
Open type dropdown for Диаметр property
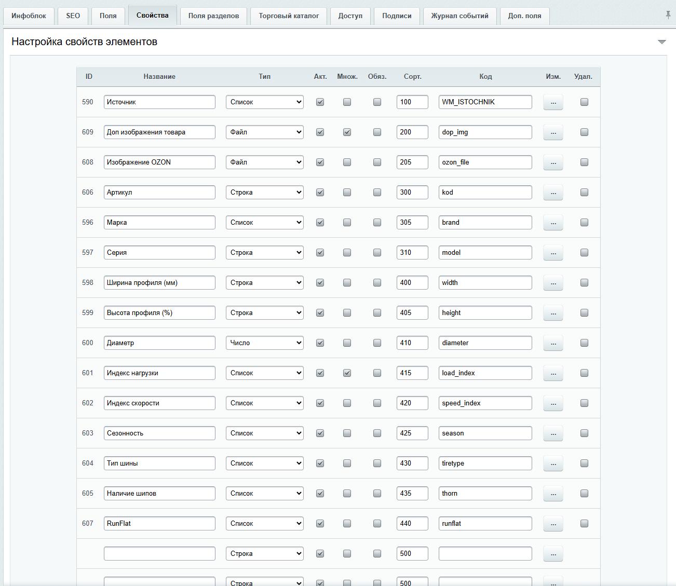(265, 343)
